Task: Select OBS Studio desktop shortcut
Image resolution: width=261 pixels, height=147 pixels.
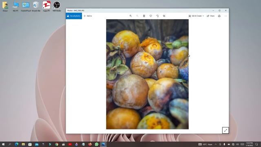Action: 57,7
